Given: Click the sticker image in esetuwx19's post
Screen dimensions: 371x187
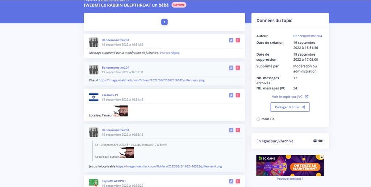Looking at the screenshot, I should pos(121,111).
